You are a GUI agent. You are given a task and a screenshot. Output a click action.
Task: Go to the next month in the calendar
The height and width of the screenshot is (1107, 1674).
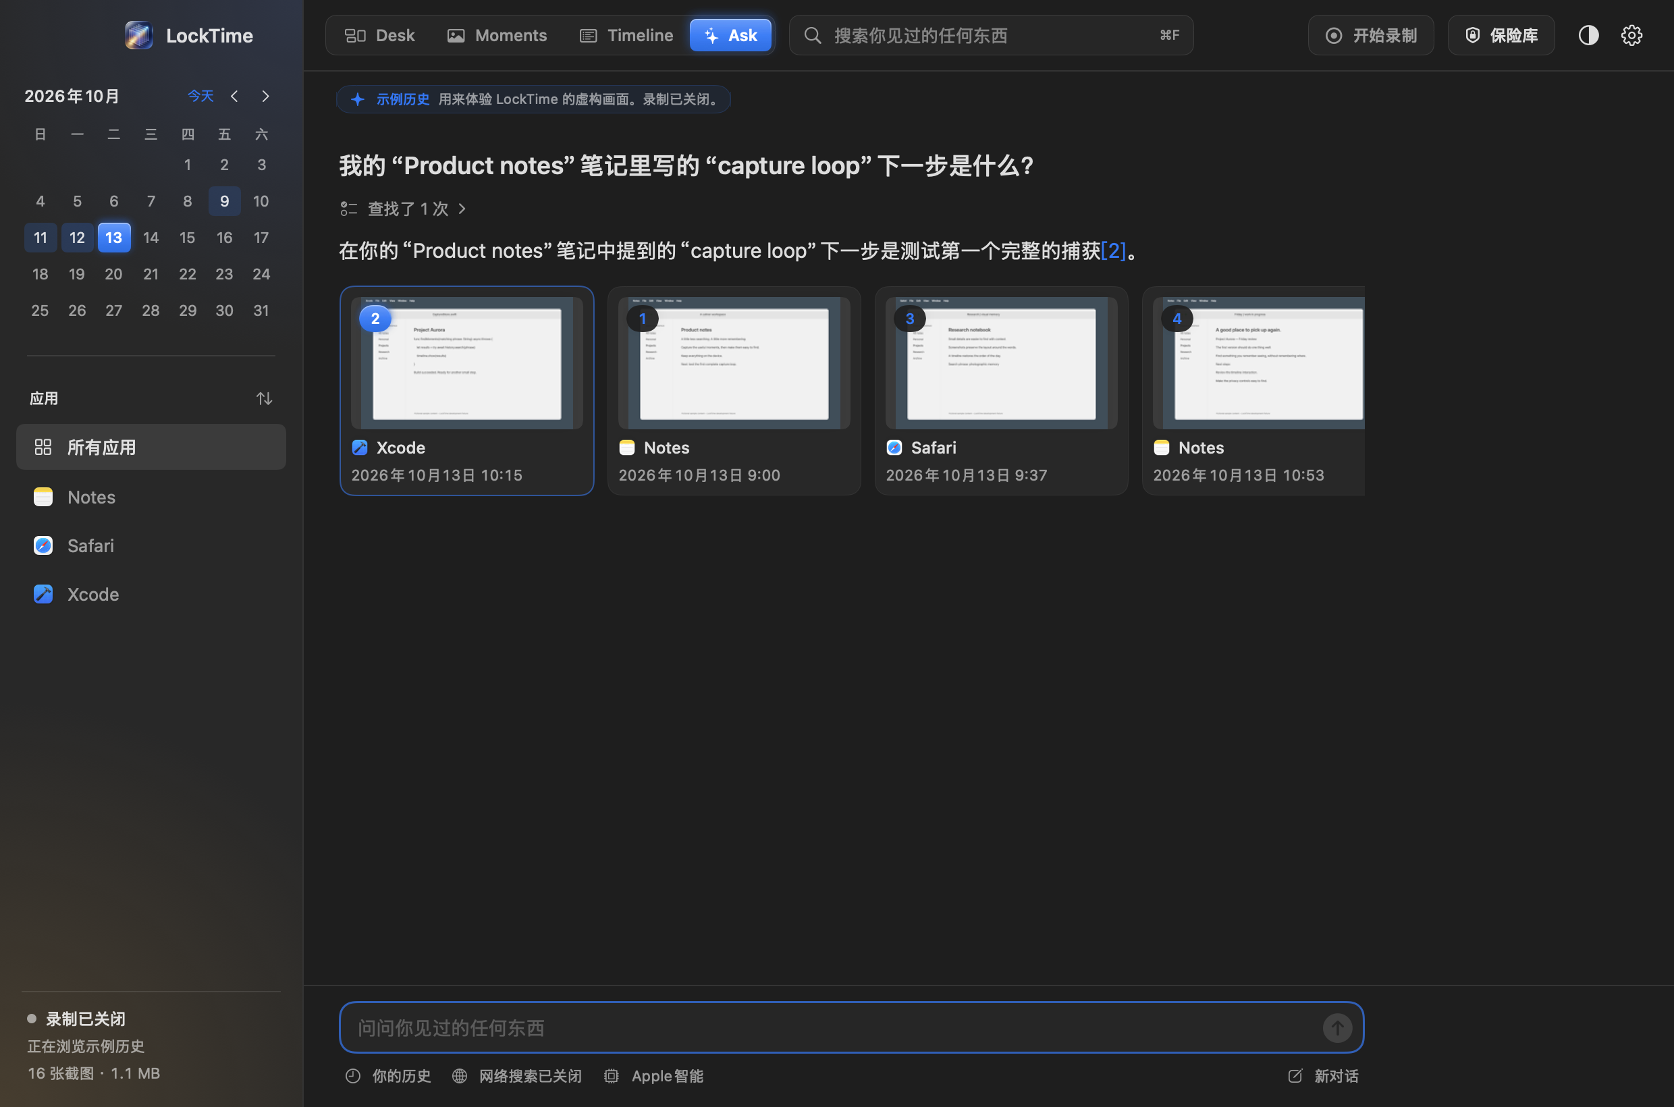click(x=265, y=96)
